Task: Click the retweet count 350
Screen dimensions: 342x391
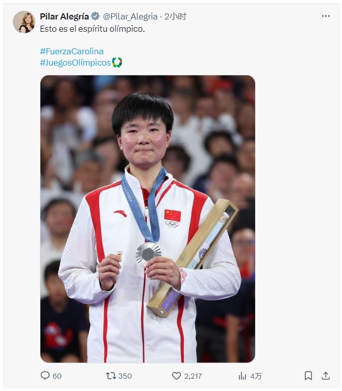Action: 125,376
